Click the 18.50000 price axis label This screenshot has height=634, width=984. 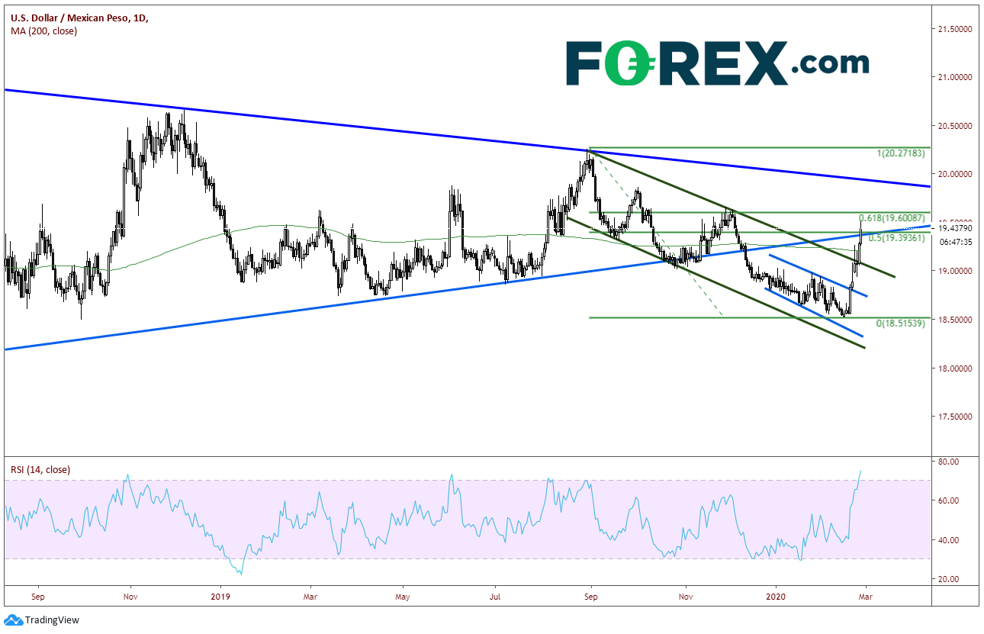point(957,320)
